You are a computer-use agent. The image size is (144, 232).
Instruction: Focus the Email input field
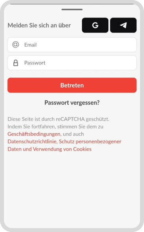tap(72, 45)
